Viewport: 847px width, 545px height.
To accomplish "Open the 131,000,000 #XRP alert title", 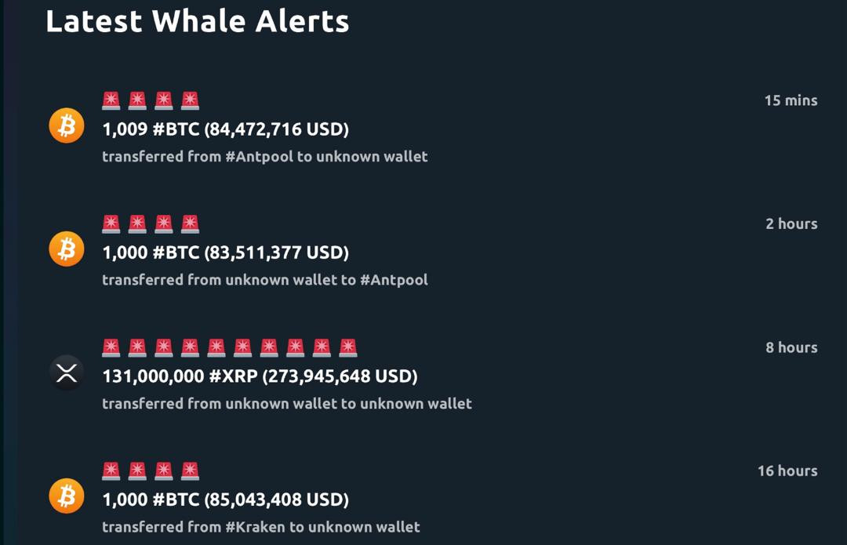I will tap(260, 376).
